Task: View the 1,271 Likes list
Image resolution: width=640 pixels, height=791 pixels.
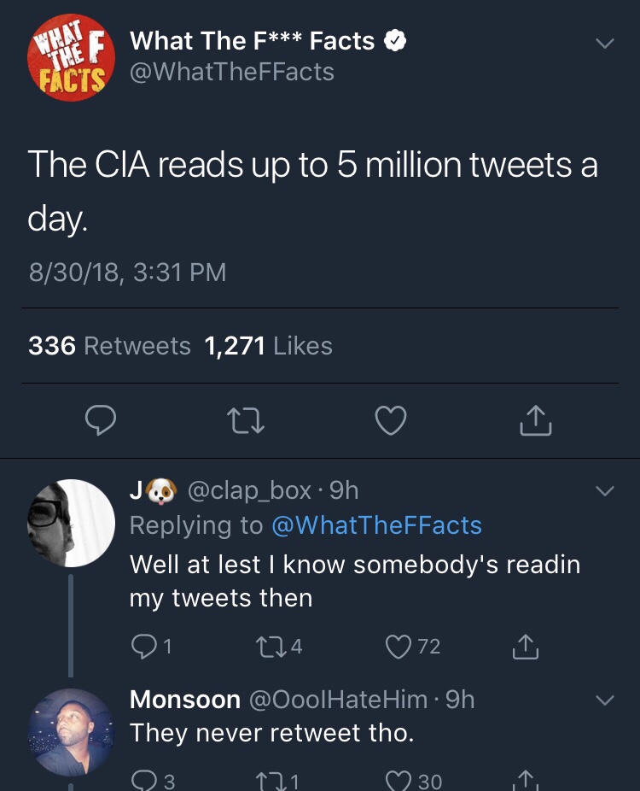Action: click(x=268, y=346)
